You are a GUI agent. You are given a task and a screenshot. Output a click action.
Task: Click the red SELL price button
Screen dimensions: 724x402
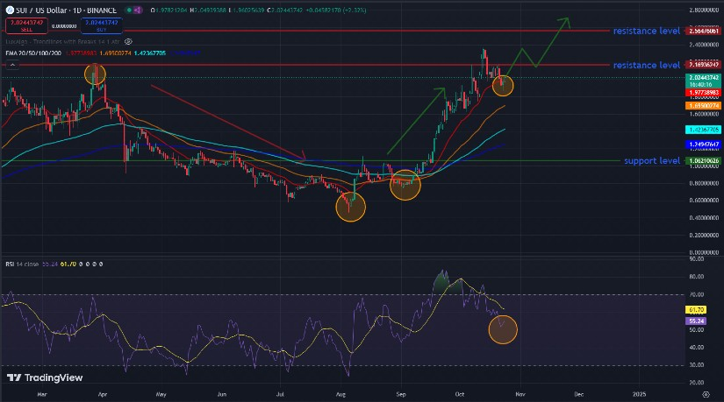[x=26, y=25]
